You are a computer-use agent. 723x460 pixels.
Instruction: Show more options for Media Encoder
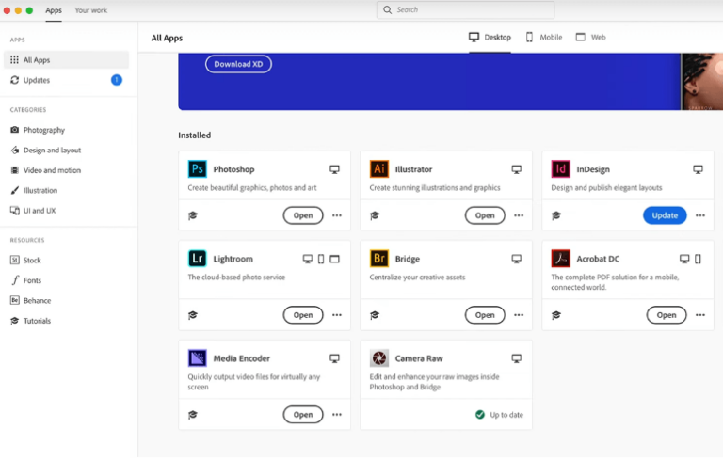[336, 415]
